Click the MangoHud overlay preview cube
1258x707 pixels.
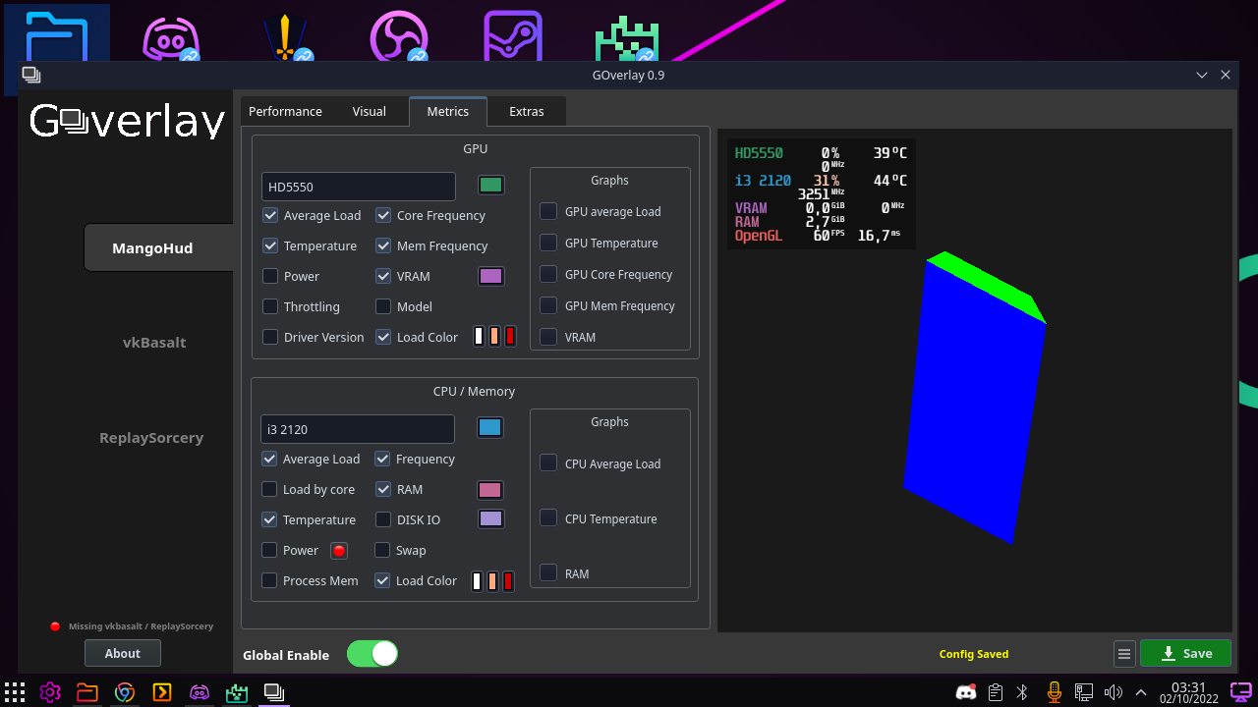tap(975, 398)
